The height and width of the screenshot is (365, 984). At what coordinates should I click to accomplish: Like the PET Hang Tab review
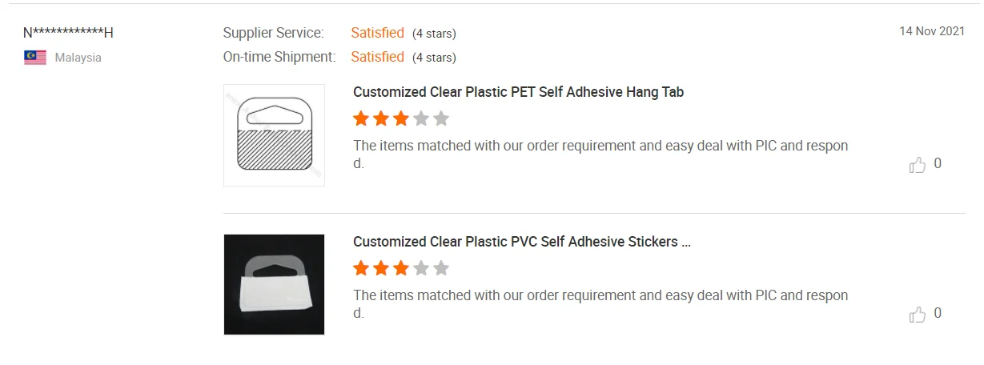[918, 165]
